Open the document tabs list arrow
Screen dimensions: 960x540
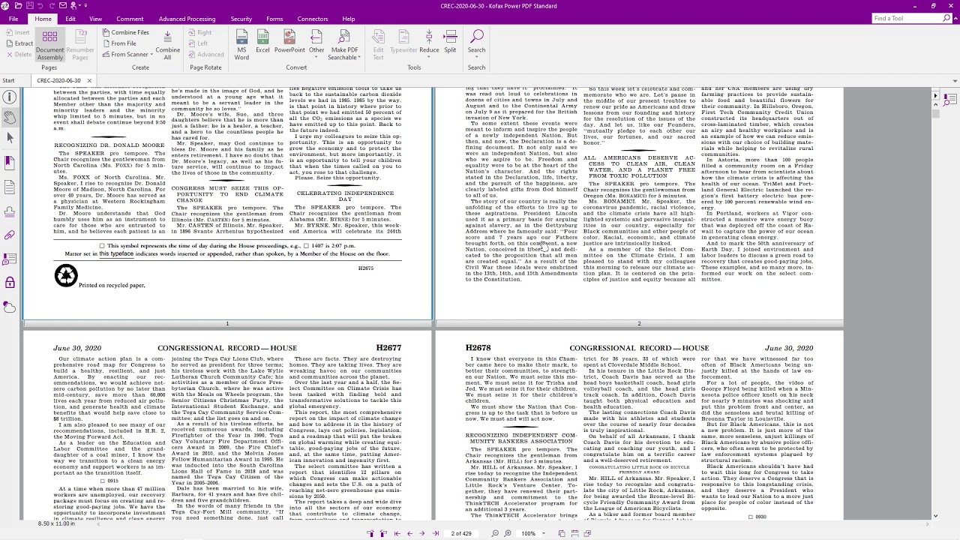coord(955,81)
